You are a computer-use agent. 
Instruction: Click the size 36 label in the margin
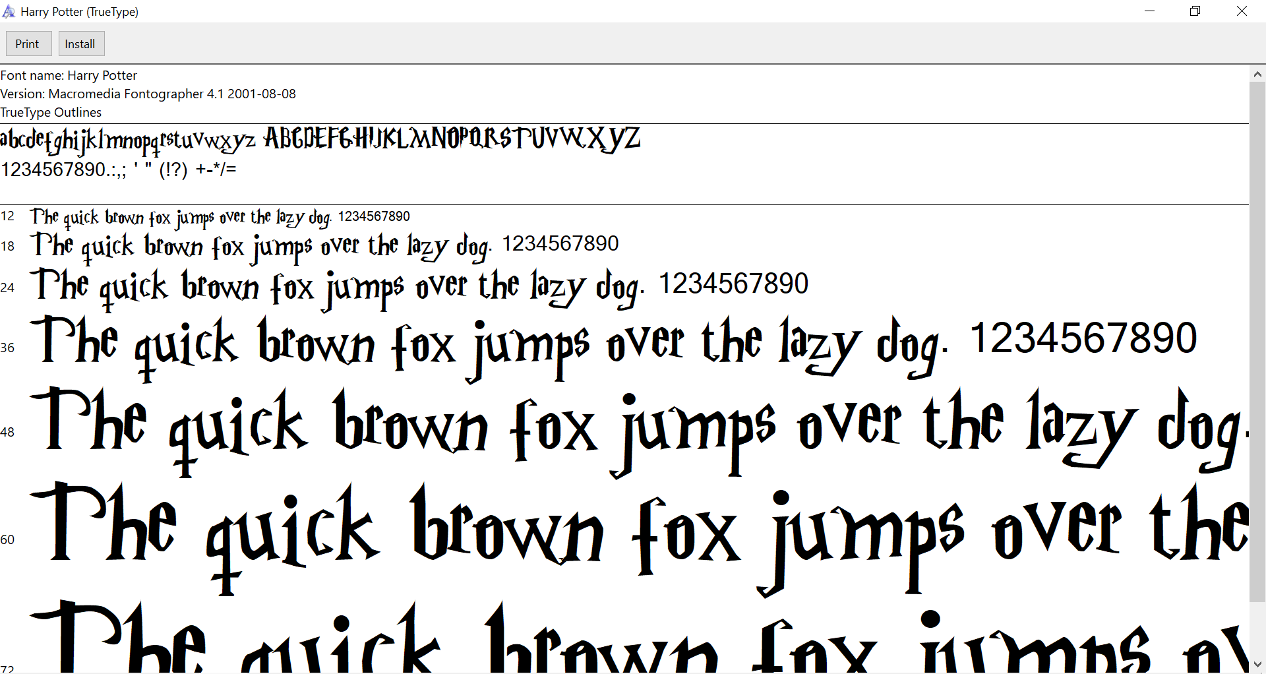(8, 348)
